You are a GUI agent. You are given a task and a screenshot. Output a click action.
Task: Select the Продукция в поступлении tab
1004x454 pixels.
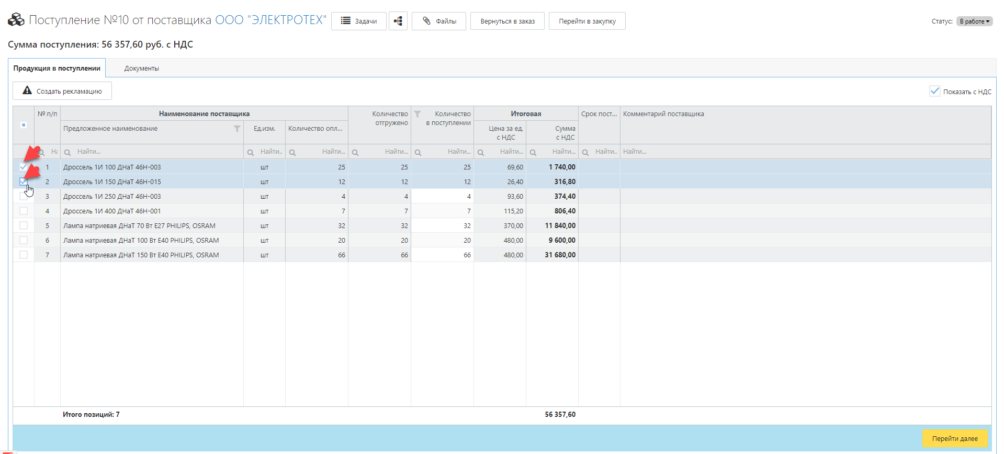point(57,69)
